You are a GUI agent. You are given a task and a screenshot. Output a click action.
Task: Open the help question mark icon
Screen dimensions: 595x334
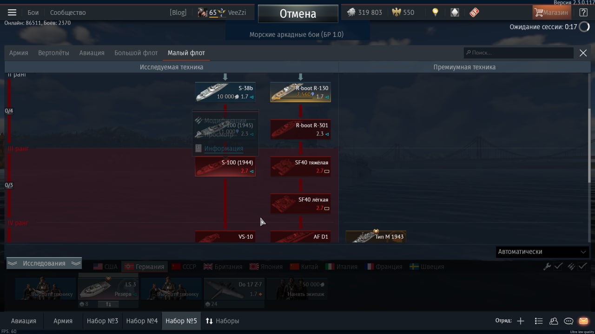583,13
